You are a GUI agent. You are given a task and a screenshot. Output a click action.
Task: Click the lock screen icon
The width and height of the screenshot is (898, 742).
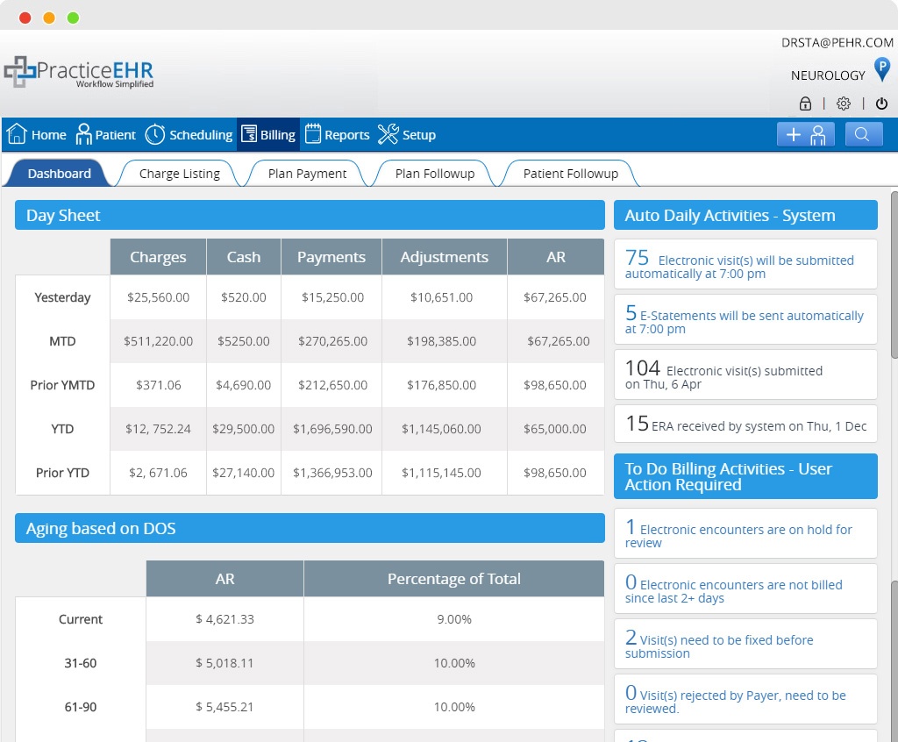point(805,103)
